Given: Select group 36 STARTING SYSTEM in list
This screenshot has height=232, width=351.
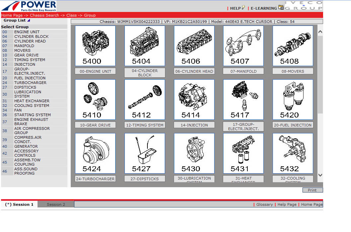Looking at the screenshot, I should [34, 115].
